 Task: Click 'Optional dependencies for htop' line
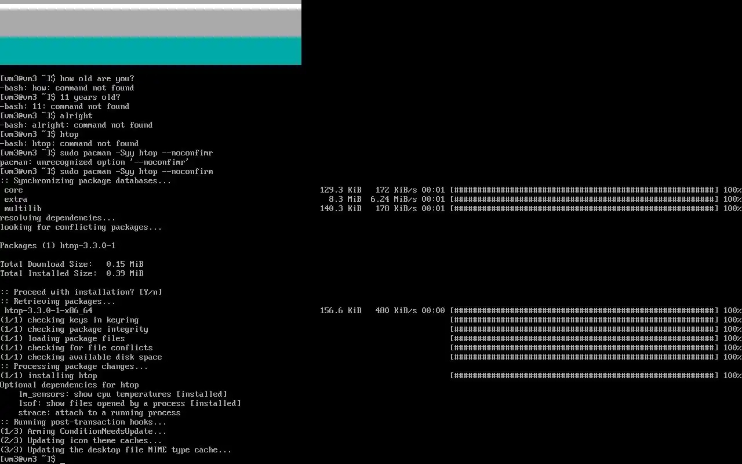70,385
